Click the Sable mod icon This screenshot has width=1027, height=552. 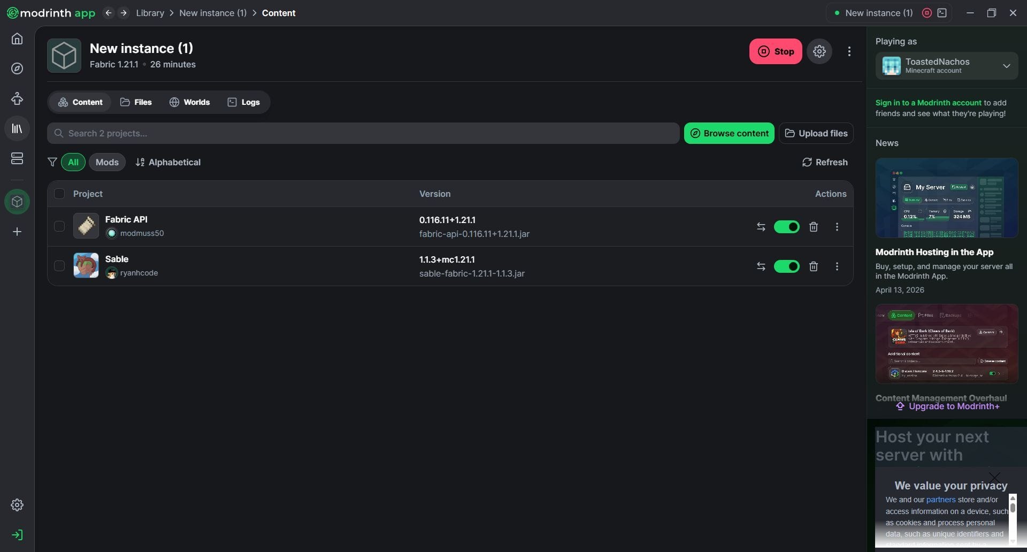[86, 265]
